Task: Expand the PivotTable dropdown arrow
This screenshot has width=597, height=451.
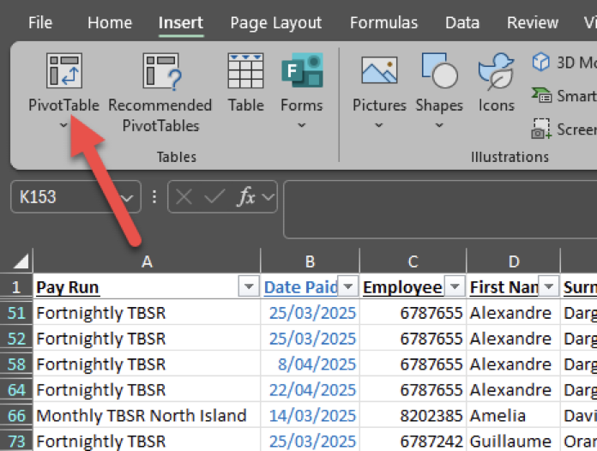Action: click(x=63, y=126)
